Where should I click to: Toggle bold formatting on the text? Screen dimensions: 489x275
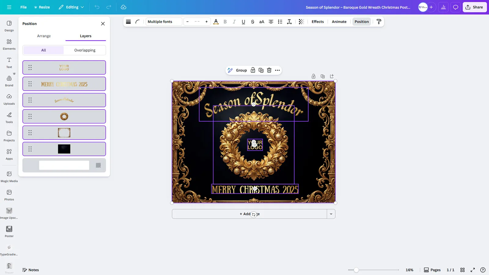tap(225, 21)
